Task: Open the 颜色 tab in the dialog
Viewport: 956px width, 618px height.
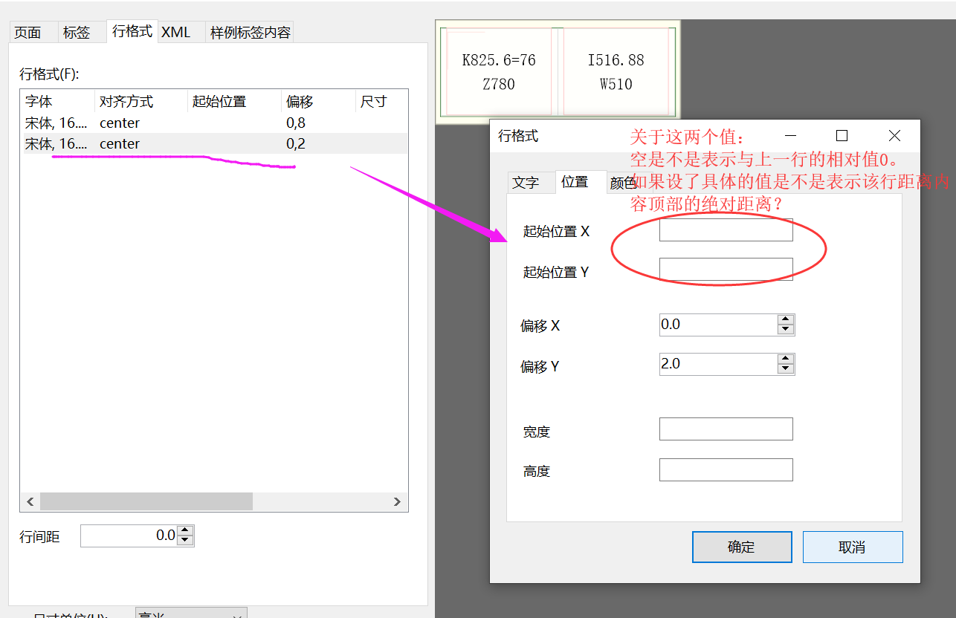Action: 624,182
